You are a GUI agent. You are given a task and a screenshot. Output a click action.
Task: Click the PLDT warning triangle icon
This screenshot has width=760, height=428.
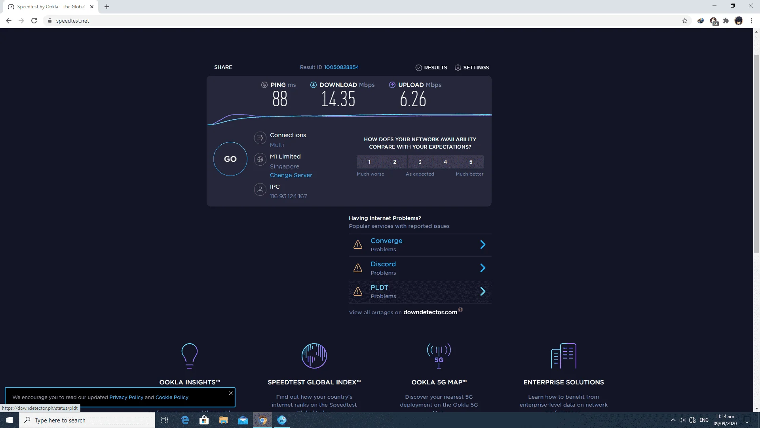358,292
